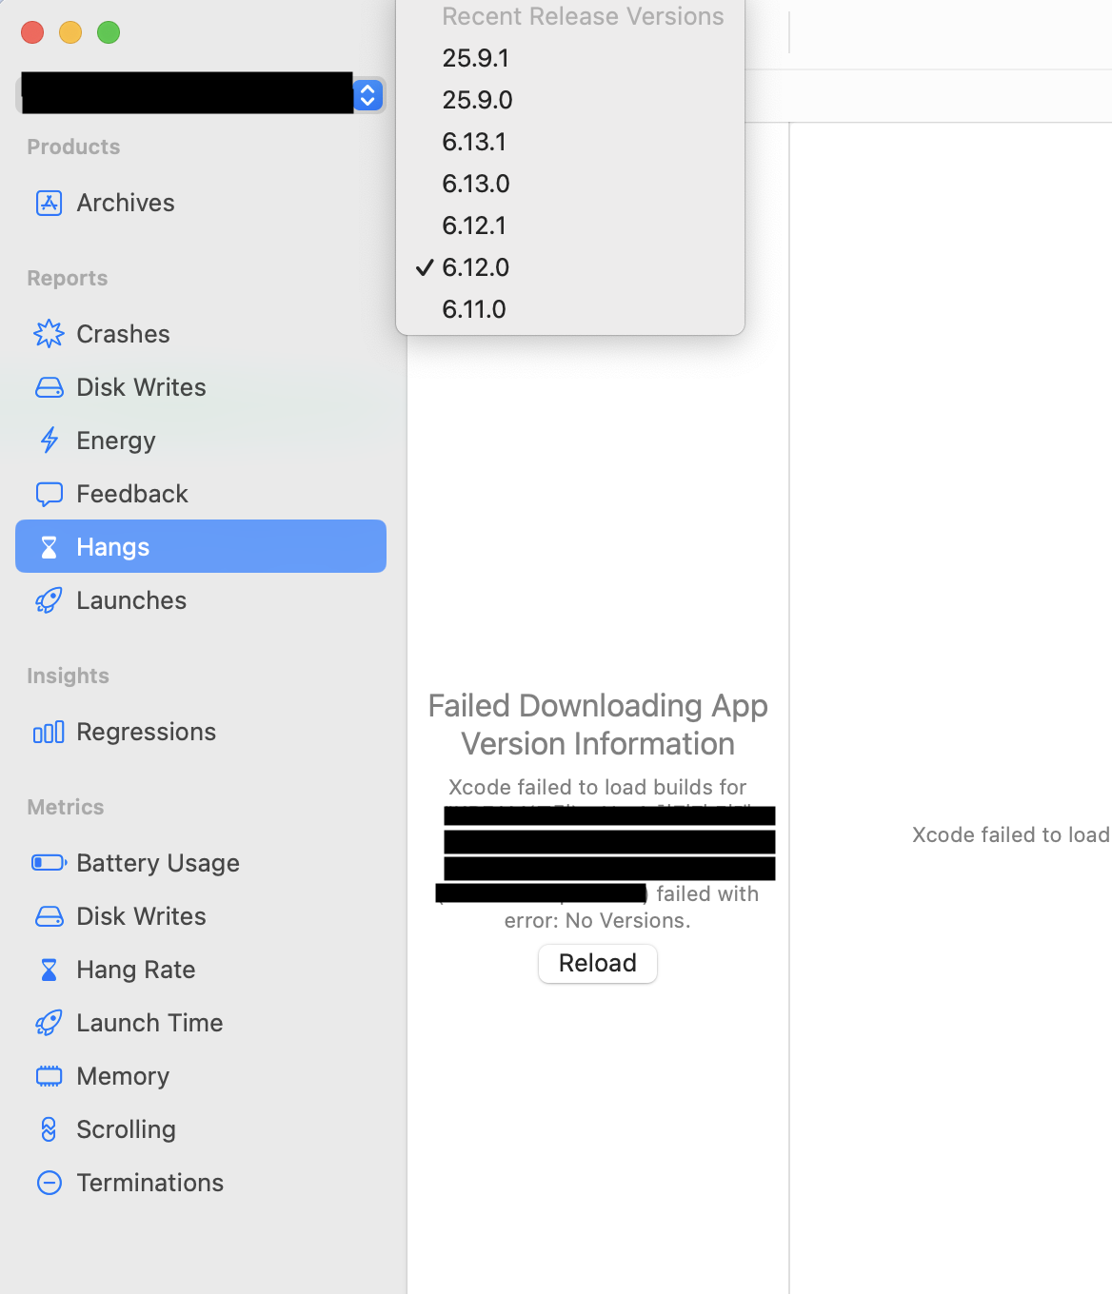
Task: Click the Crashes burst icon
Action: 49,334
